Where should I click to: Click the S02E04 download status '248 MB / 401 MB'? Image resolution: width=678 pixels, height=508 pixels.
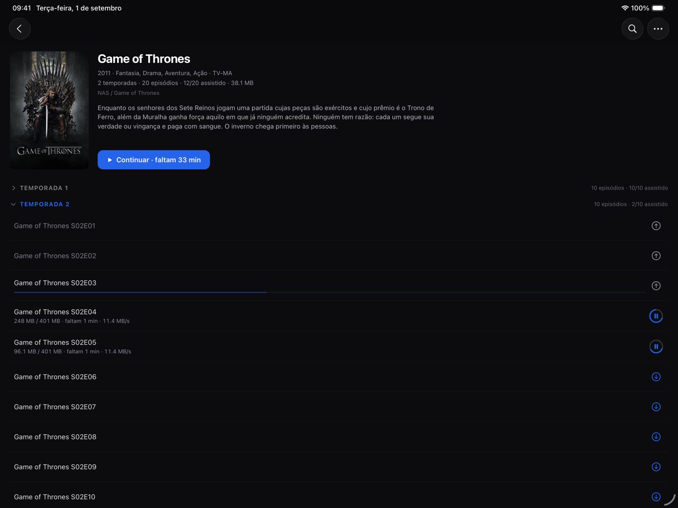click(x=37, y=321)
